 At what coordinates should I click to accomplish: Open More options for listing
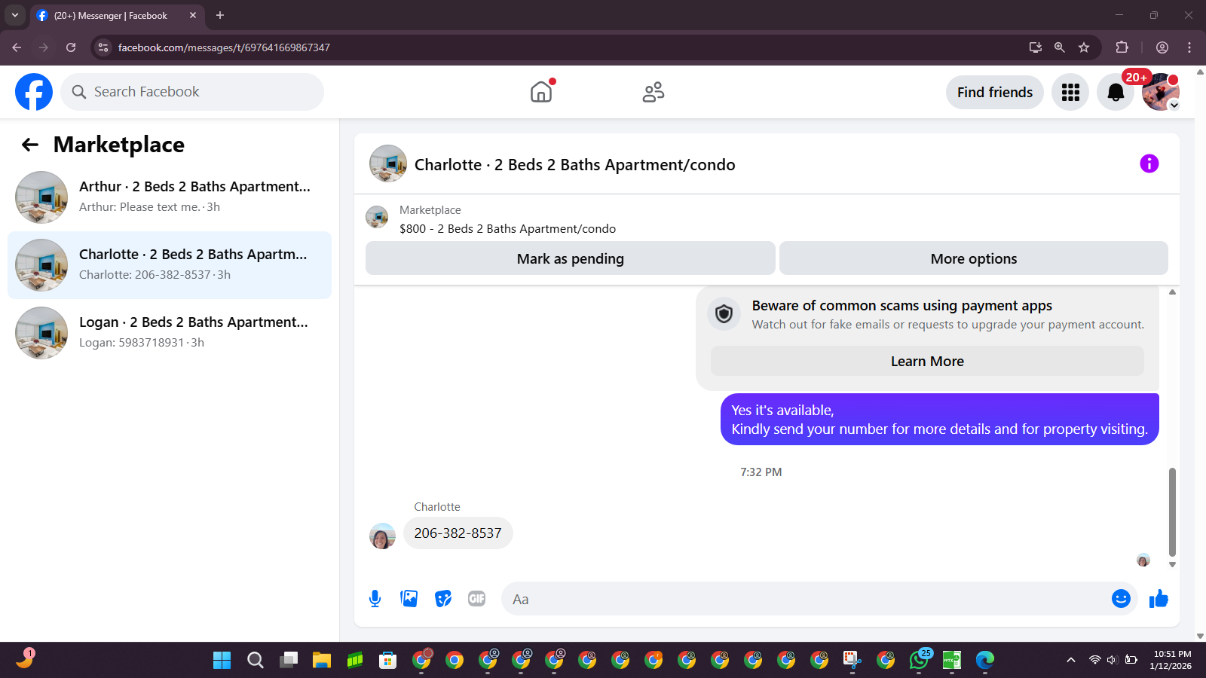[974, 258]
